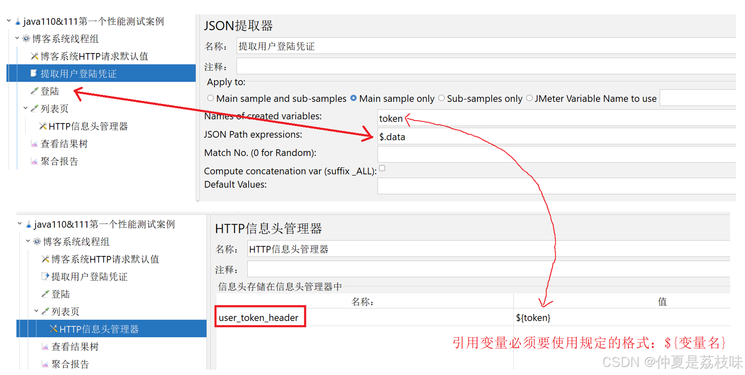Select HTTP信息头管理器 in lower tree
The width and height of the screenshot is (745, 375).
point(99,329)
